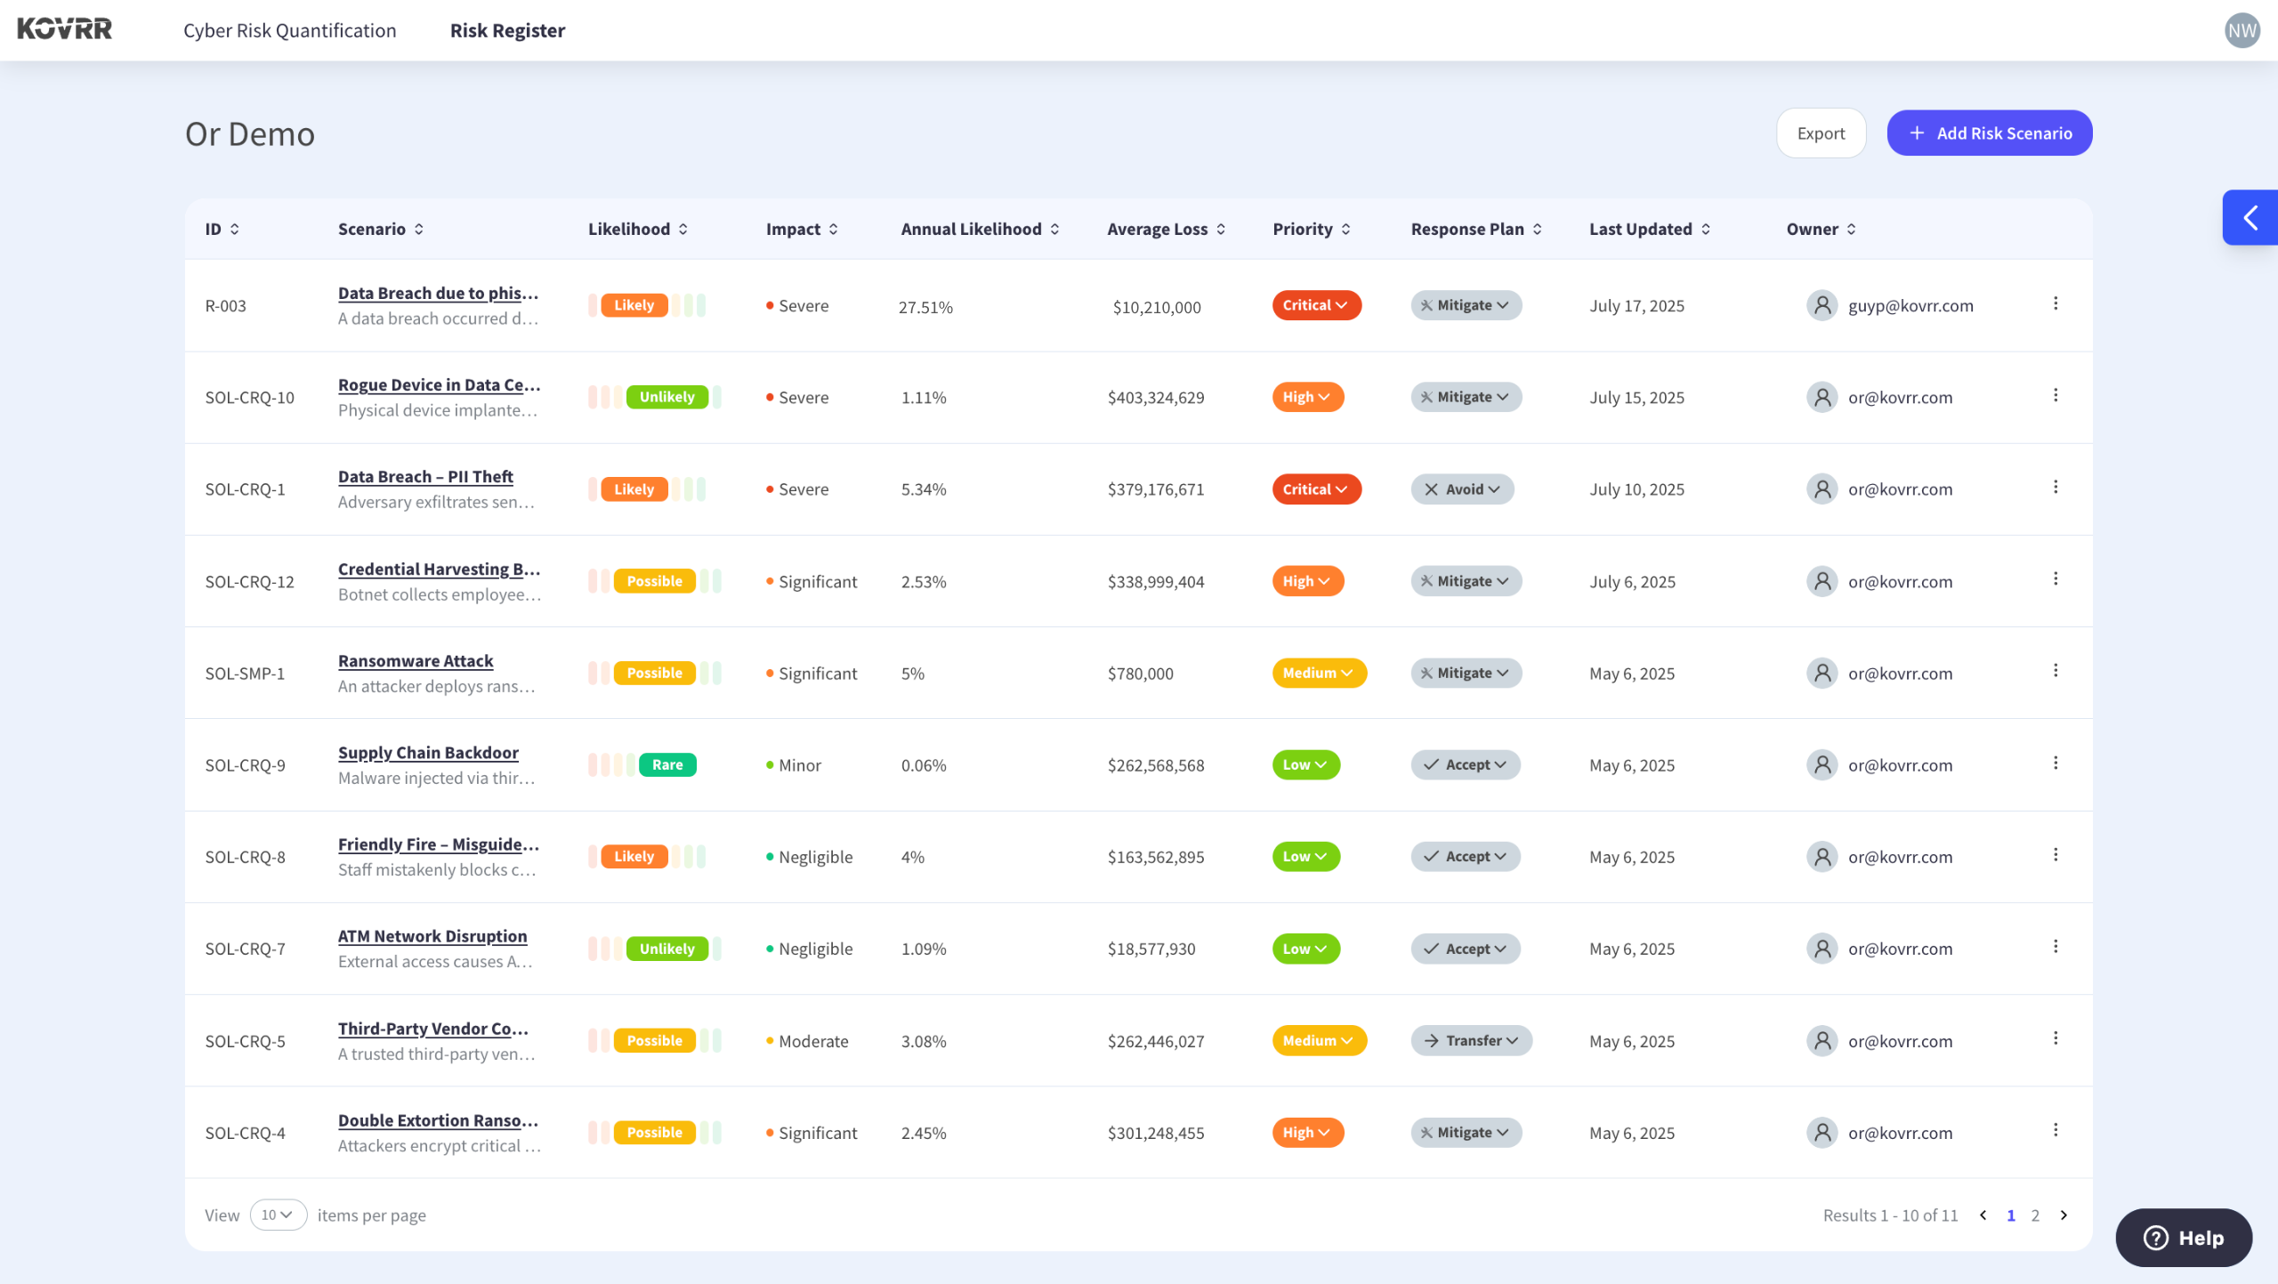Screen dimensions: 2278x1284
Task: Open Ransomware Attack scenario link
Action: click(415, 660)
